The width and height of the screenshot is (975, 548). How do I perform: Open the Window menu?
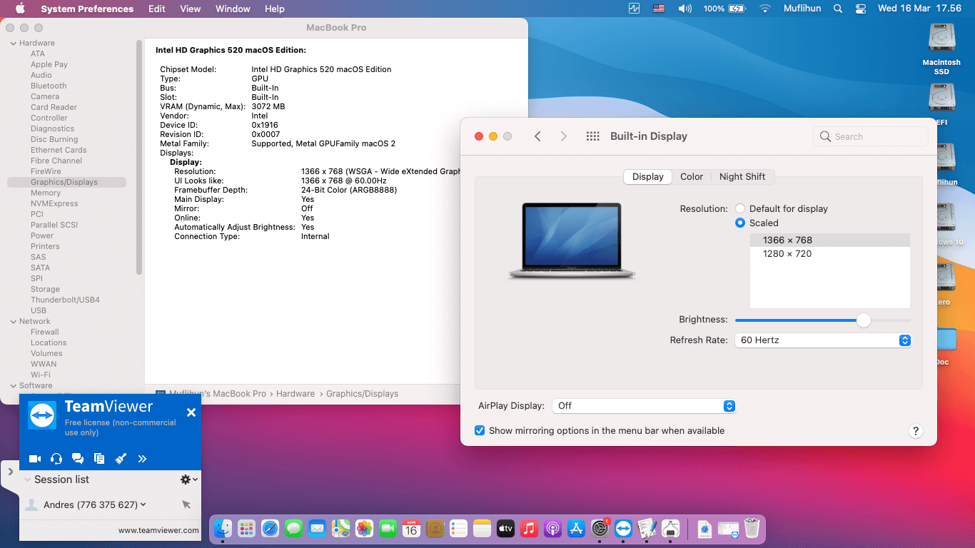point(232,9)
